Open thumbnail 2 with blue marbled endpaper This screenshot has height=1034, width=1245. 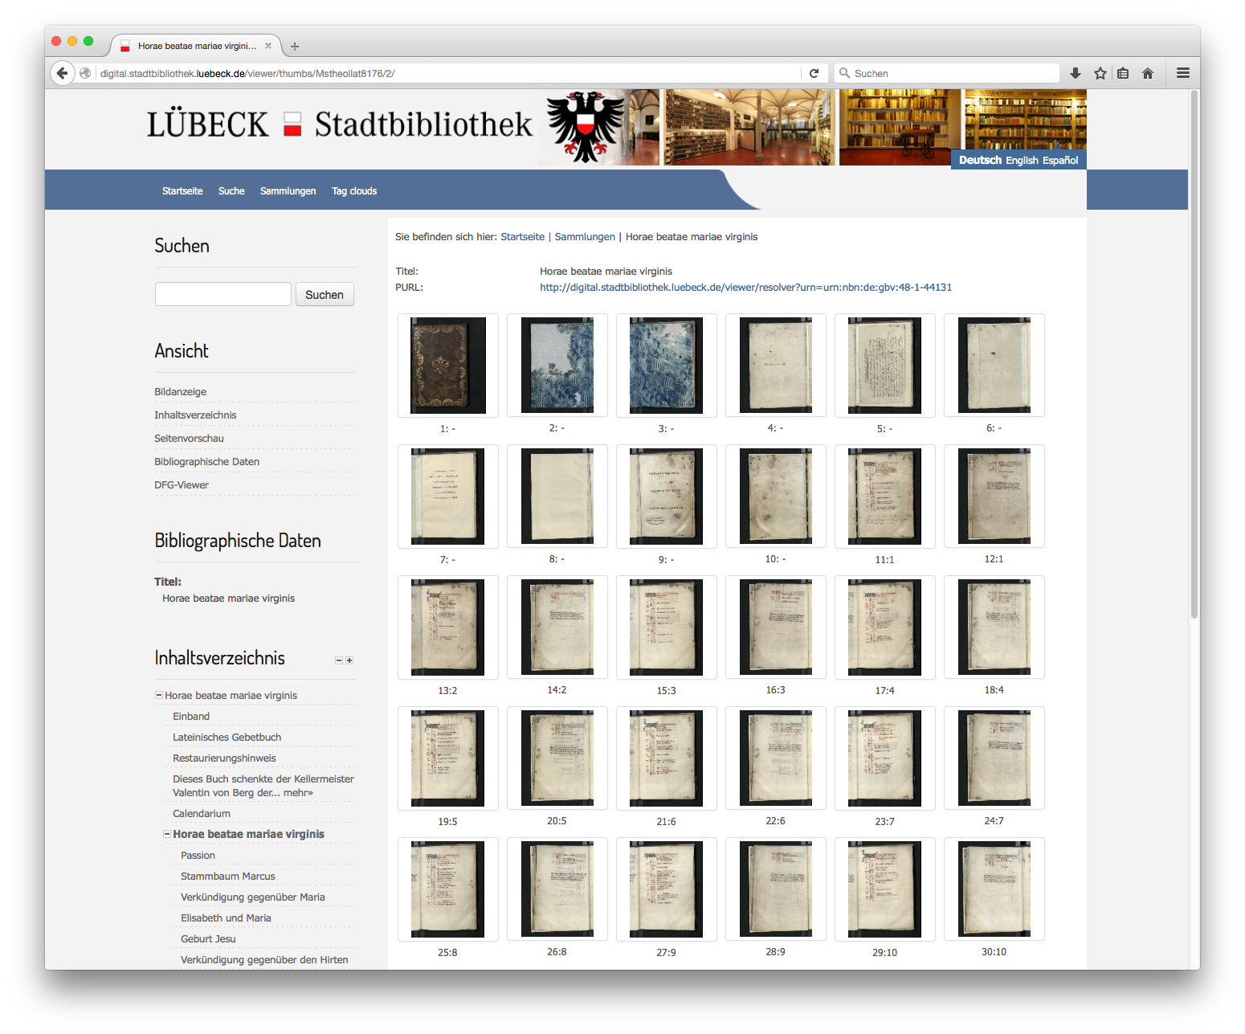point(557,366)
